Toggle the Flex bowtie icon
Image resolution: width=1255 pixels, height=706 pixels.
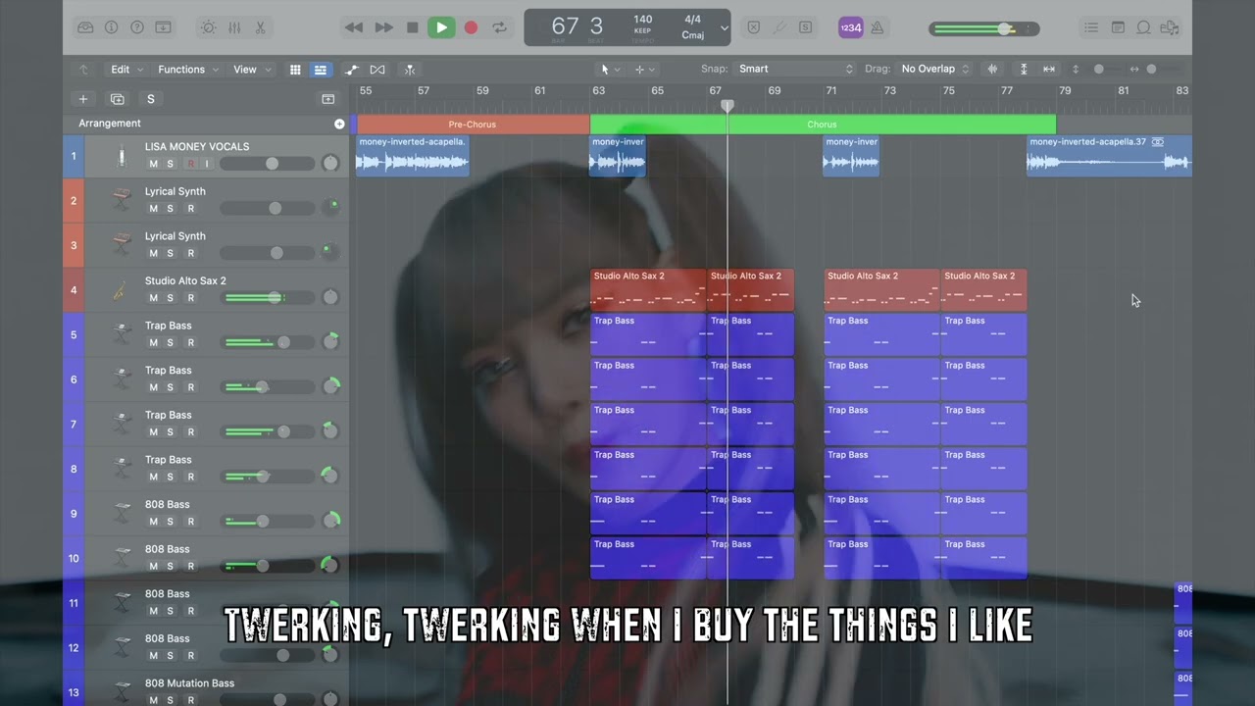377,70
